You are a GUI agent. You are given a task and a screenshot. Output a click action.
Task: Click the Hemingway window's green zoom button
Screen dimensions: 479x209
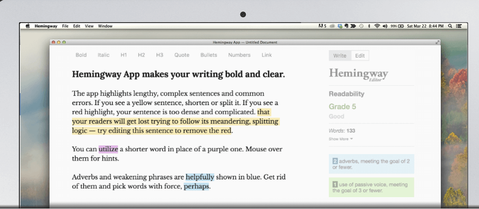[64, 43]
